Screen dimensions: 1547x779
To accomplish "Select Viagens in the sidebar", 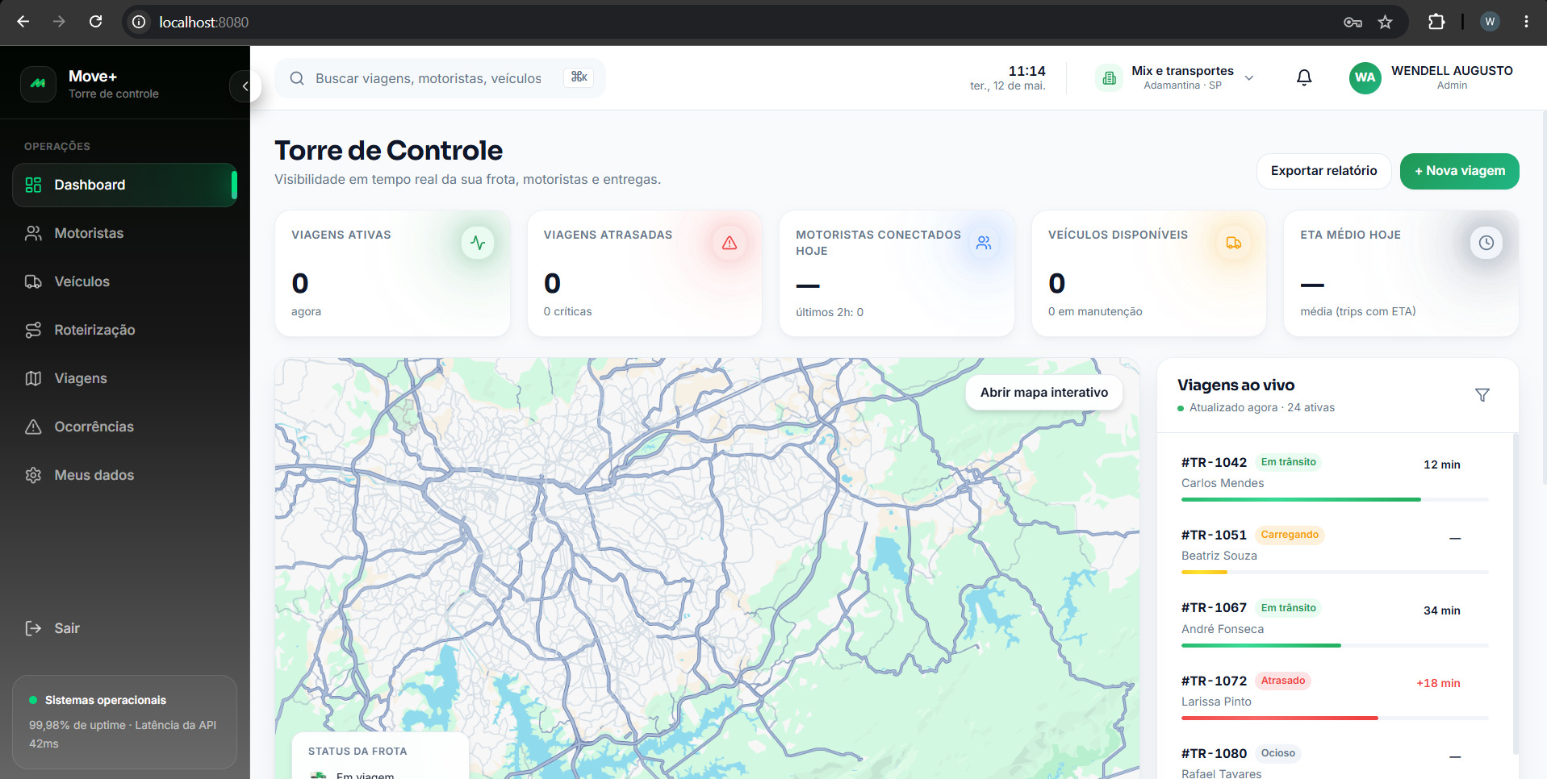I will (124, 378).
